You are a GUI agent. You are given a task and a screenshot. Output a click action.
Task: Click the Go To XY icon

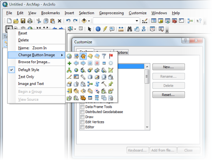pos(143,29)
